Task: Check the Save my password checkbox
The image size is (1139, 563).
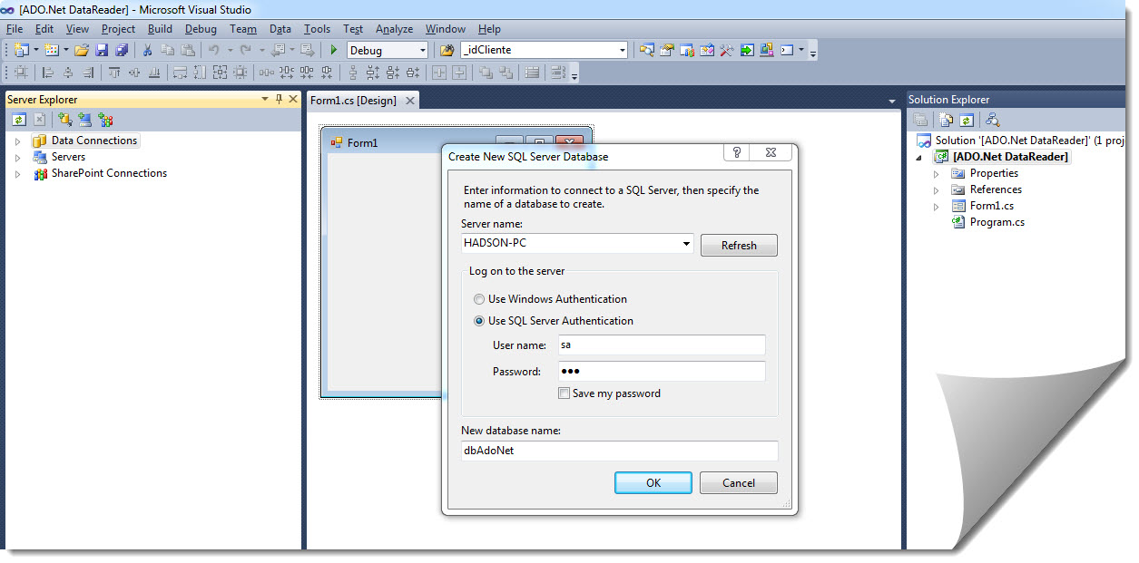Action: pyautogui.click(x=564, y=393)
